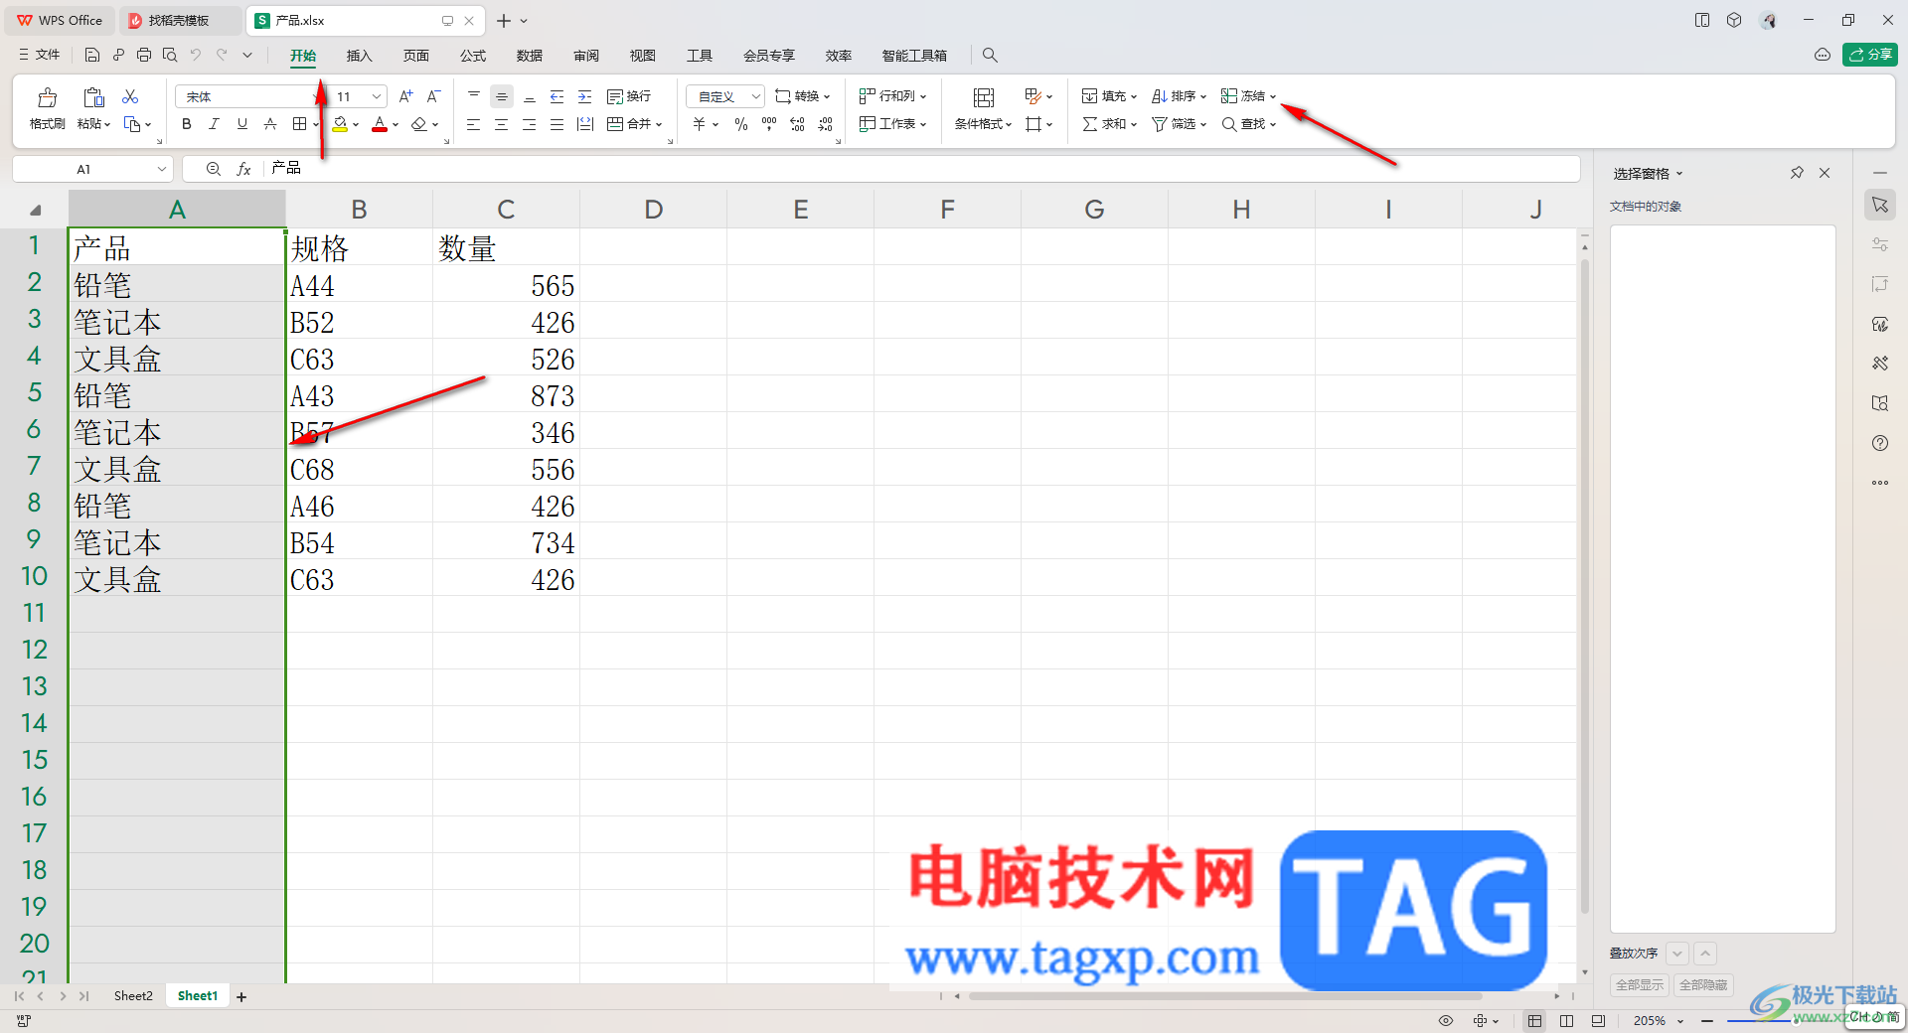Close the 选择窗格 selection pane
Viewport: 1908px width, 1033px height.
click(x=1825, y=173)
